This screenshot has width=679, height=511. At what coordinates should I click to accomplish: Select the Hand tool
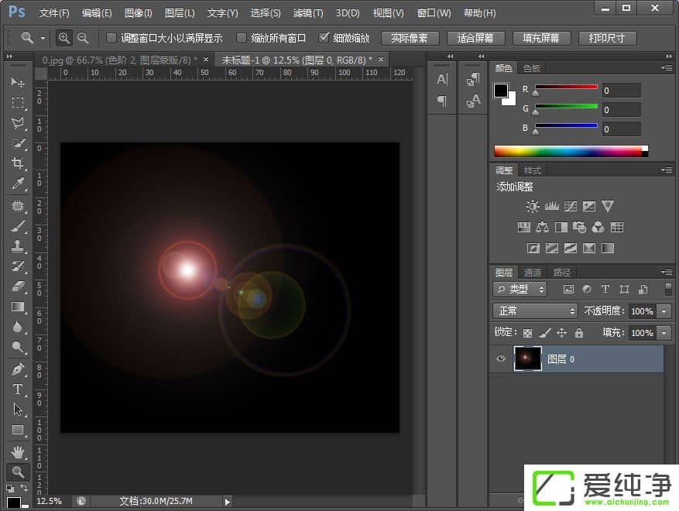coord(18,452)
